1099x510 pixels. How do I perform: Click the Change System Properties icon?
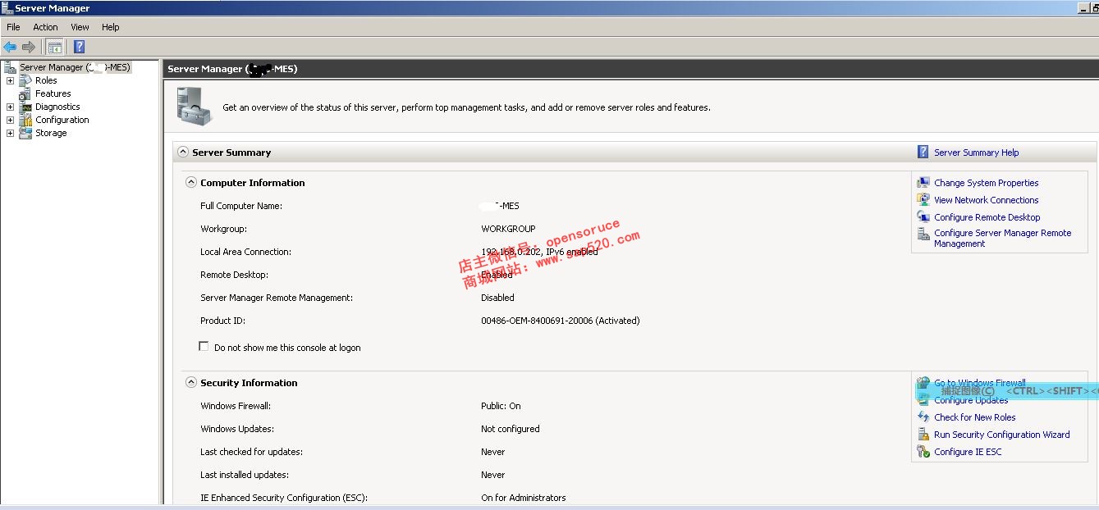point(923,183)
